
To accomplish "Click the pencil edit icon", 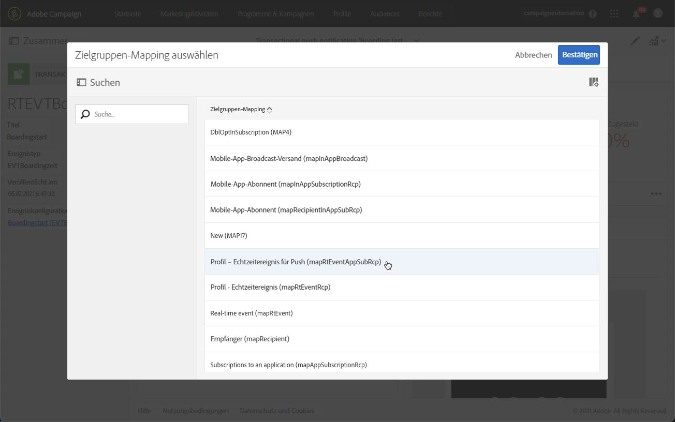I will [635, 41].
